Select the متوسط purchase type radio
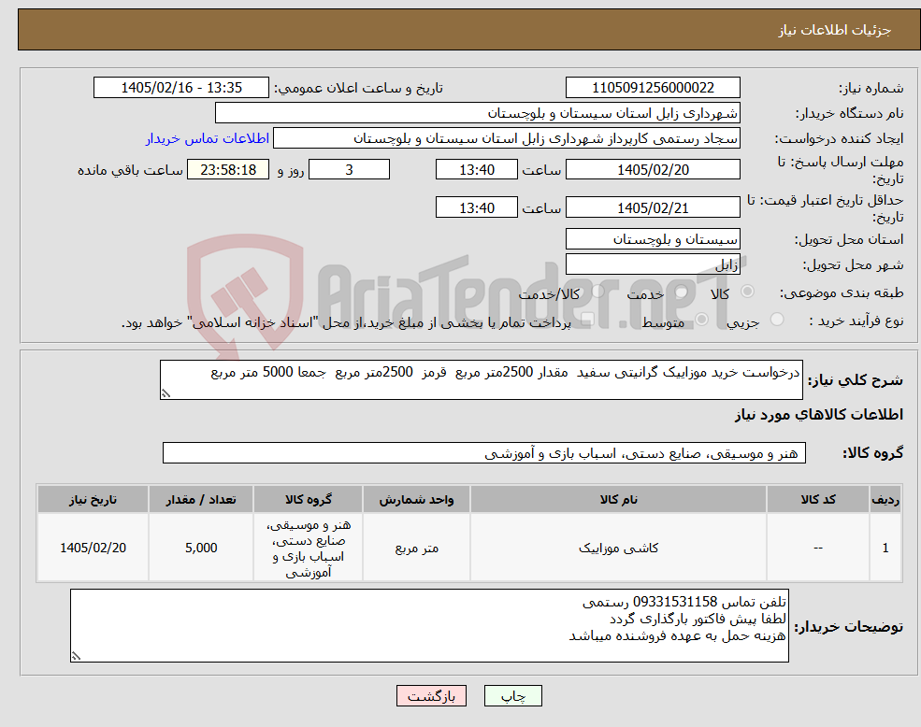 (x=702, y=320)
